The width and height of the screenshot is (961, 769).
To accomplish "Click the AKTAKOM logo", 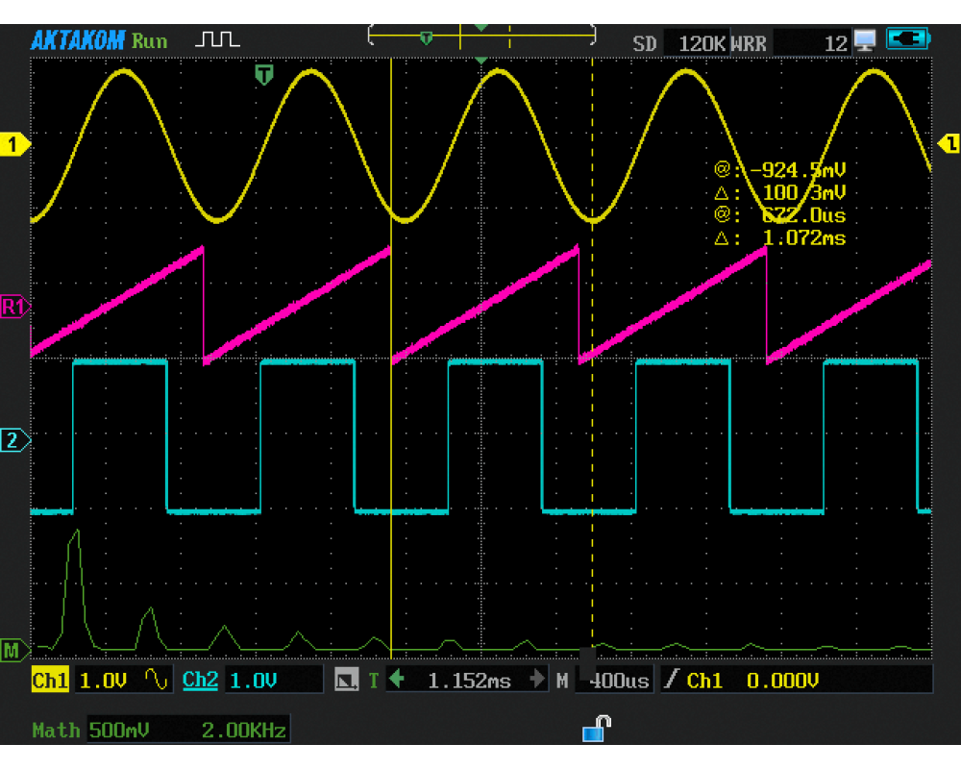I will (78, 40).
